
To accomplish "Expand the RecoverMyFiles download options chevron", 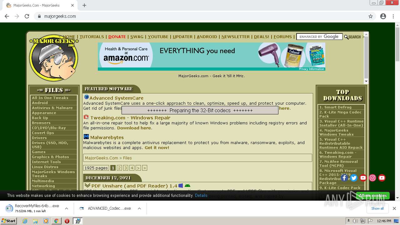I will tap(66, 208).
